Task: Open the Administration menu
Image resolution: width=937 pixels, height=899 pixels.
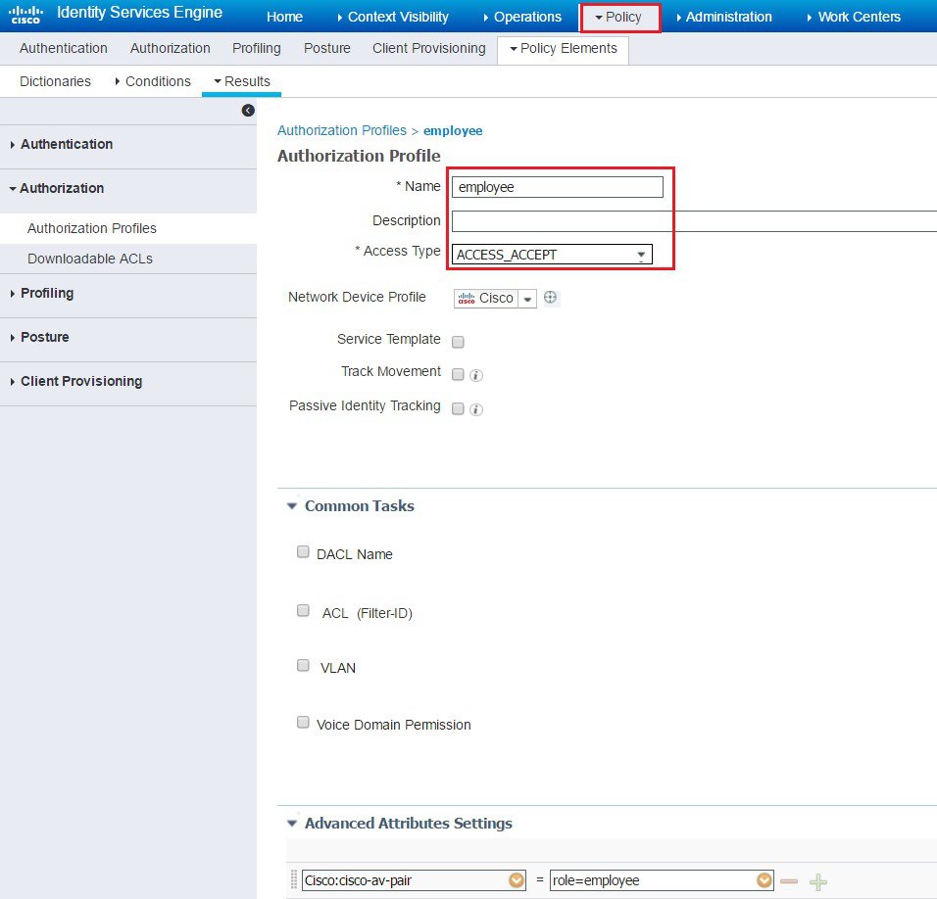Action: coord(723,17)
